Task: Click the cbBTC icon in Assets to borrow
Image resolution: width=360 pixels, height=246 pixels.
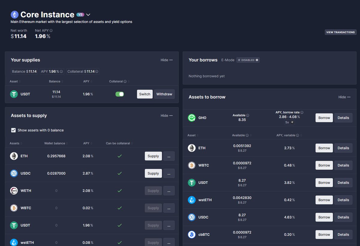Action: click(192, 235)
